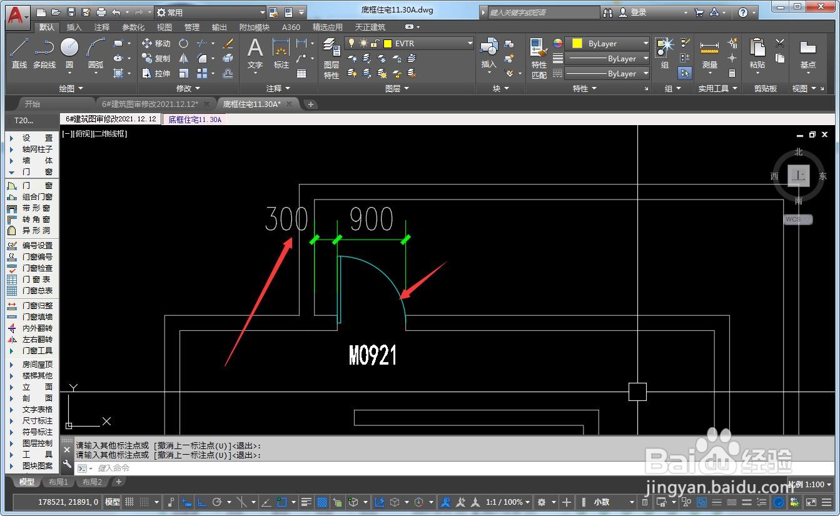Expand the 注释 panel
The image size is (840, 516).
click(x=278, y=89)
